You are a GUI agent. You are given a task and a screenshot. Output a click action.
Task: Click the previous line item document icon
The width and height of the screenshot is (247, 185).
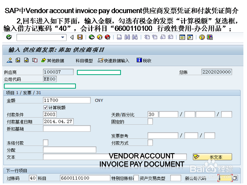[x=18, y=60]
